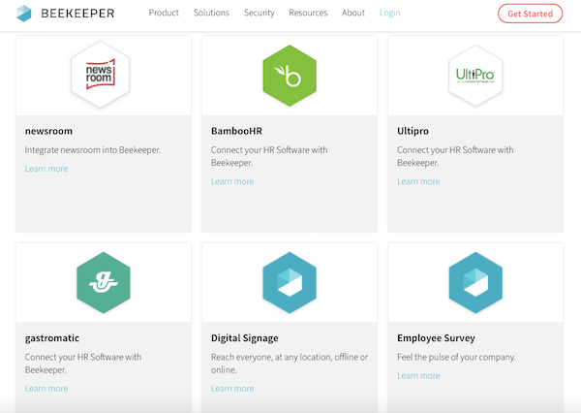
Task: Select the BambooHR card title
Action: coord(236,131)
